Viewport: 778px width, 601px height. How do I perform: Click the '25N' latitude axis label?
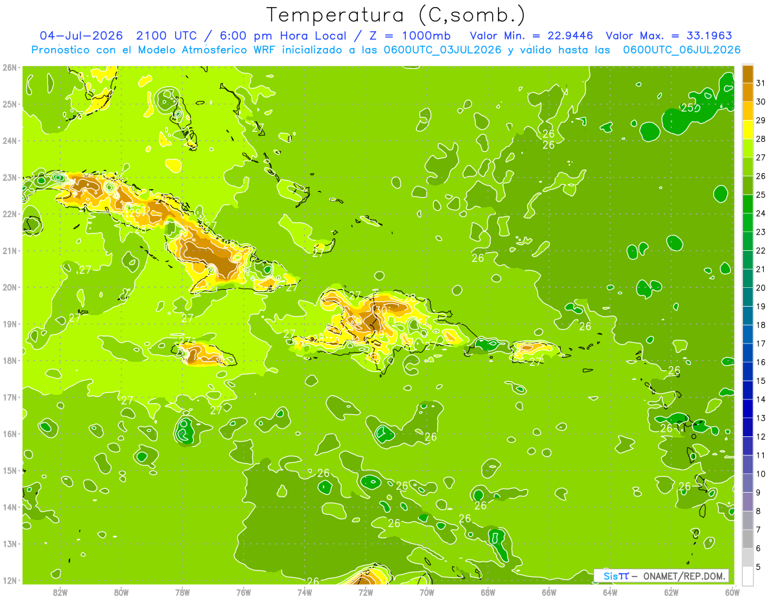coord(10,104)
